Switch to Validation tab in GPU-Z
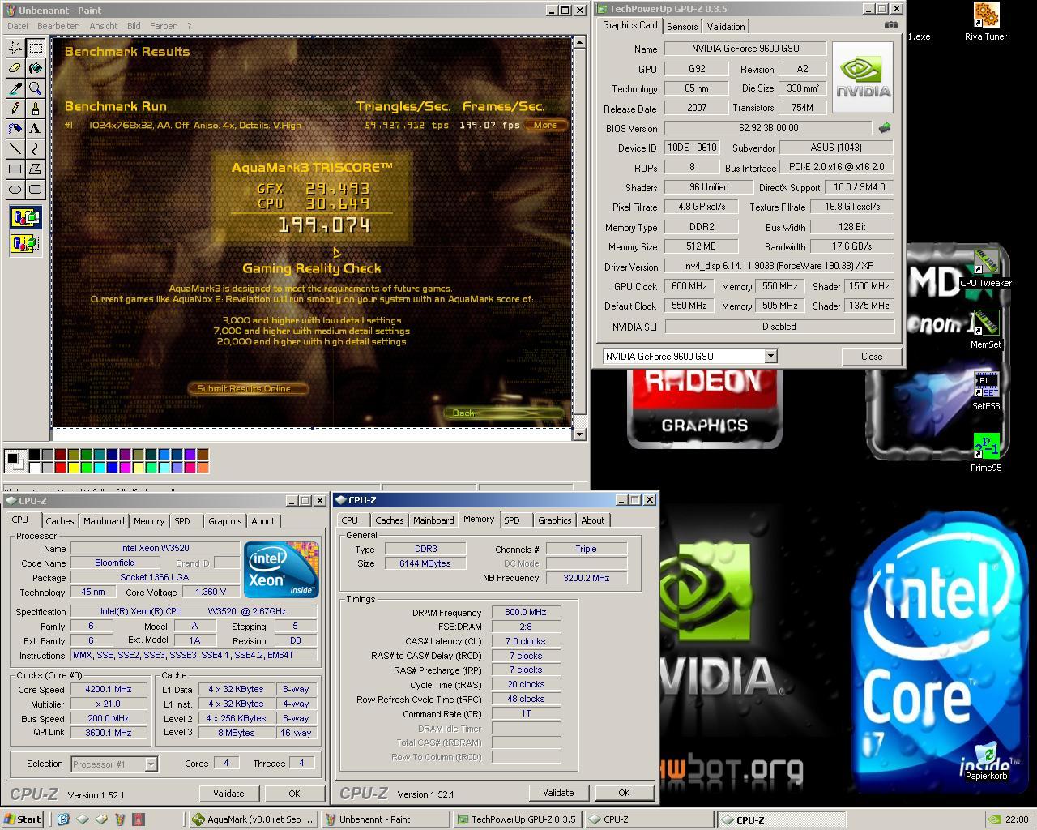 point(726,27)
